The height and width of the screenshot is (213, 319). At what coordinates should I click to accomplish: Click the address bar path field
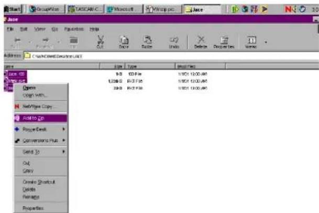click(171, 56)
